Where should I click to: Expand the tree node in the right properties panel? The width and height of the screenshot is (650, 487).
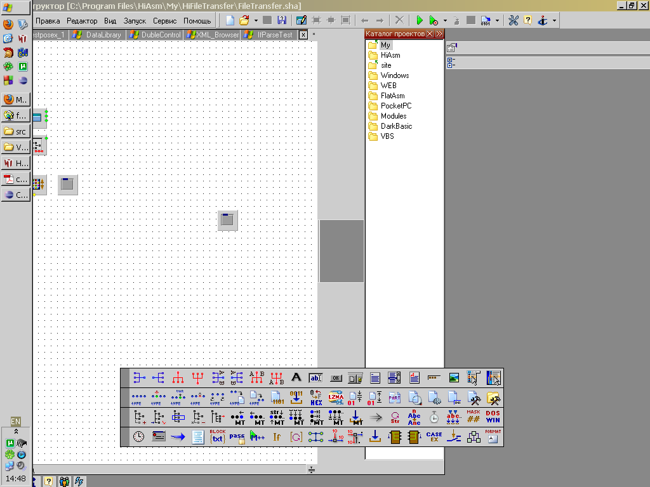451,62
